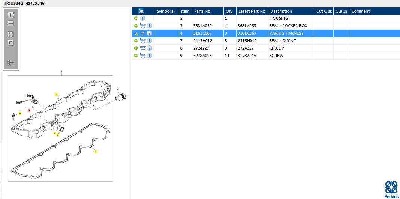Screen dimensions: 400x199
Task: Click latest part no. 2415H012
Action: 247,41
